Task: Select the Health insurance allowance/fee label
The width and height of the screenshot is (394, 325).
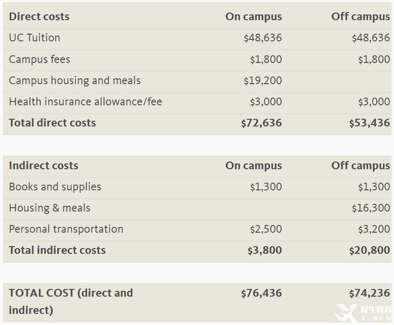Action: pos(86,101)
